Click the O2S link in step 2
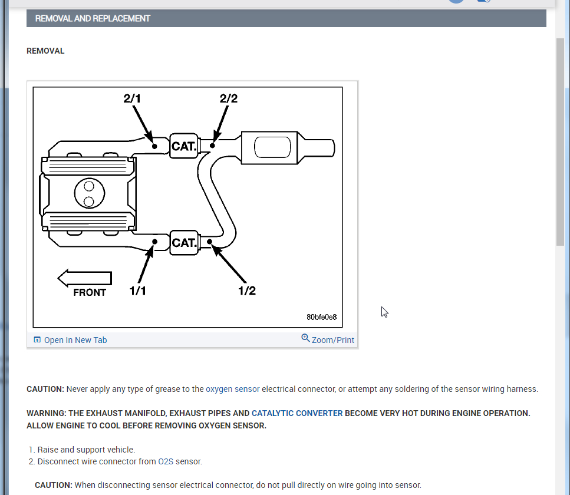This screenshot has width=570, height=495. tap(166, 461)
